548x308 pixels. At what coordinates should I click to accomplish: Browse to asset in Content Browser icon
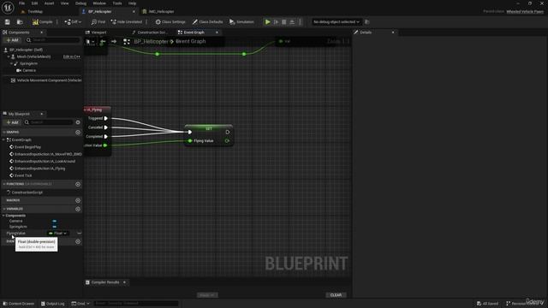(x=20, y=22)
